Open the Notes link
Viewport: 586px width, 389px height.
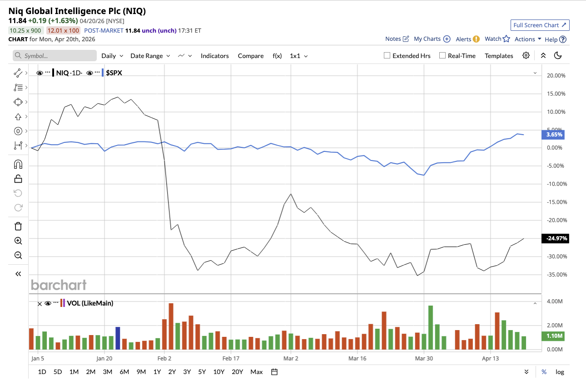click(393, 39)
